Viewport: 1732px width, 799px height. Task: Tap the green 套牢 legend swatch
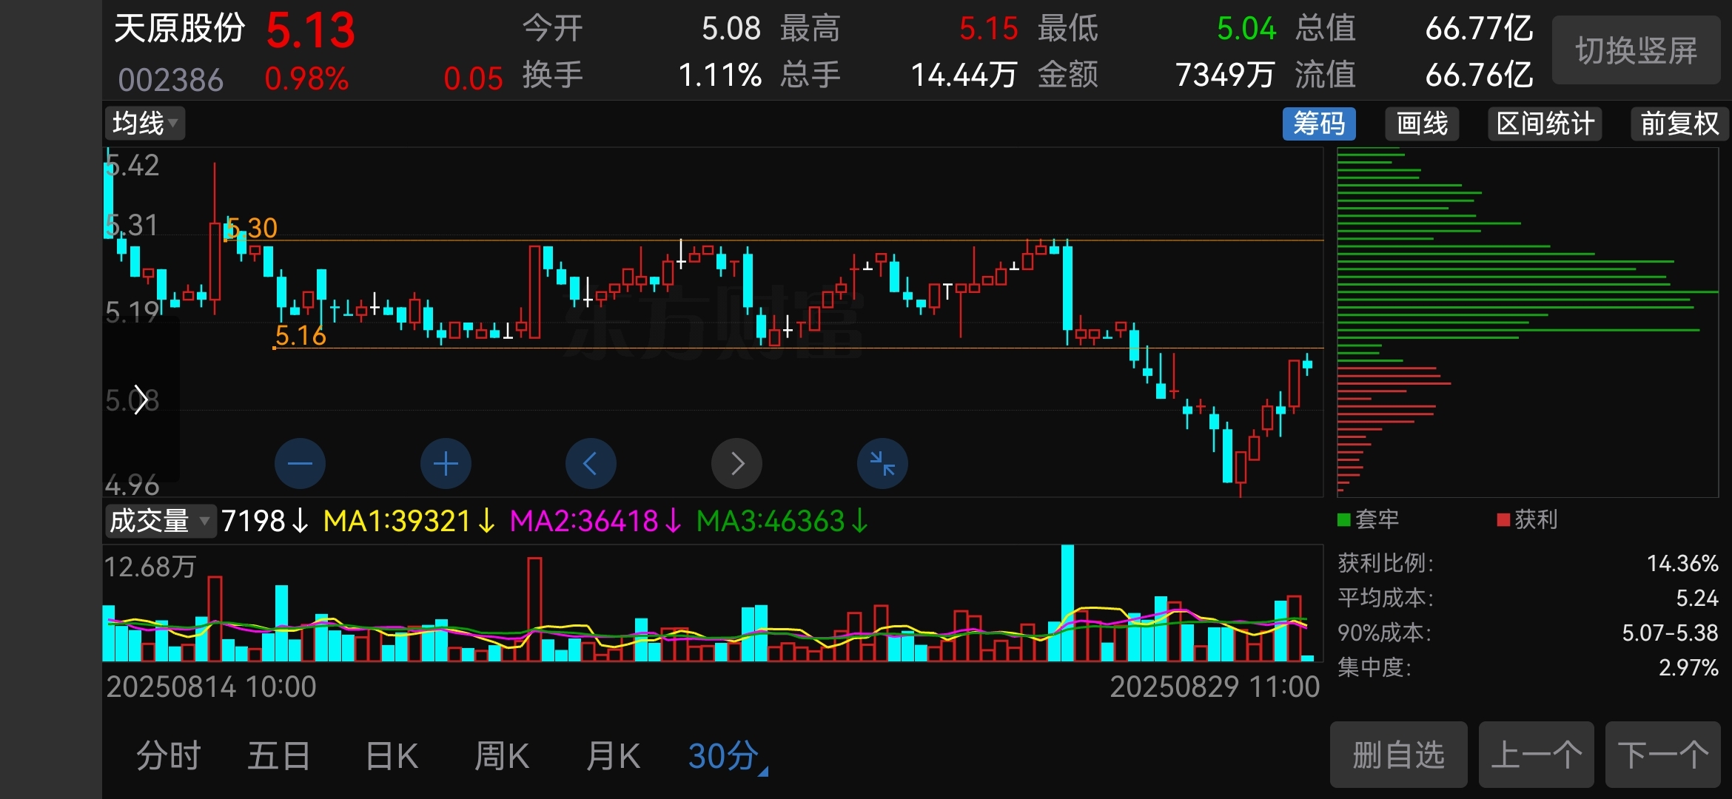(x=1344, y=519)
